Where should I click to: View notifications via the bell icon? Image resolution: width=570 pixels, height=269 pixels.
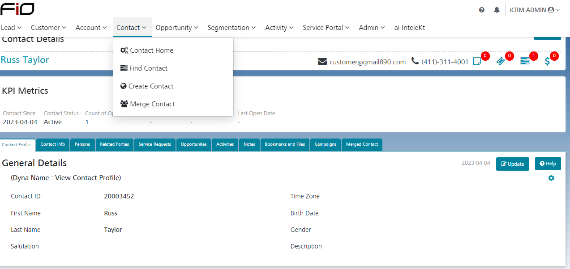pyautogui.click(x=497, y=9)
